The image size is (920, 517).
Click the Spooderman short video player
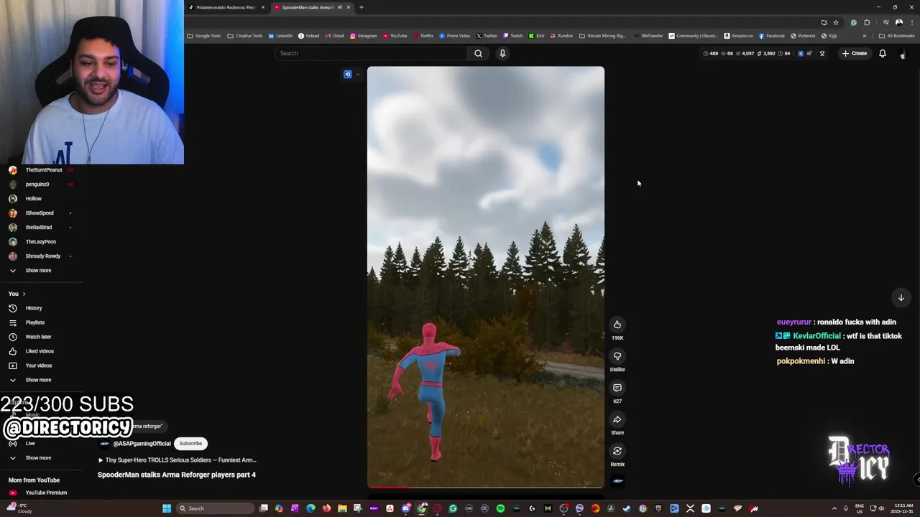click(x=486, y=277)
